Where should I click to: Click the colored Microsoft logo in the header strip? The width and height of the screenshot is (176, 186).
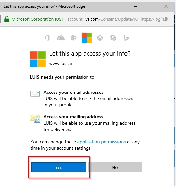(x=87, y=38)
